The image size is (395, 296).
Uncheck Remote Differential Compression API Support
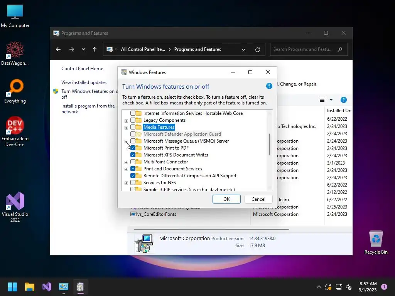click(x=133, y=175)
